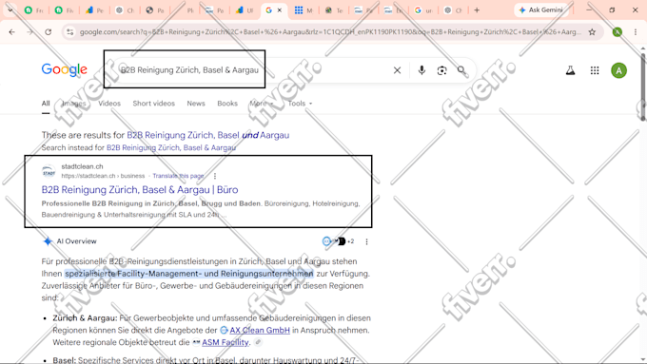Click stadtclean favicon beside result
The image size is (647, 364).
pyautogui.click(x=49, y=171)
